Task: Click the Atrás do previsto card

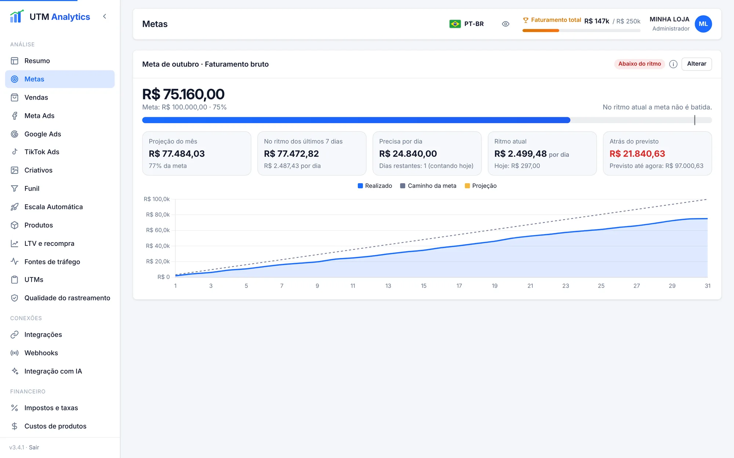Action: 657,154
